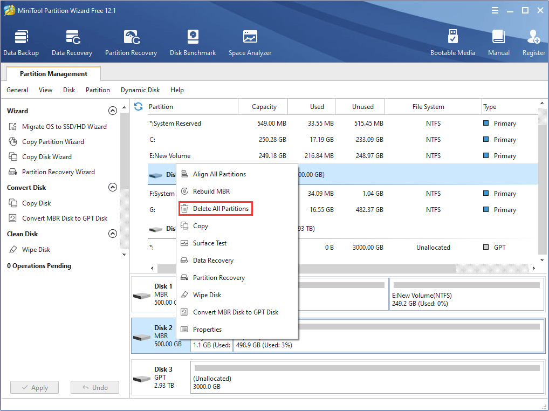Viewport: 549px width, 411px height.
Task: Start the Disk Benchmark tool
Action: click(x=193, y=43)
